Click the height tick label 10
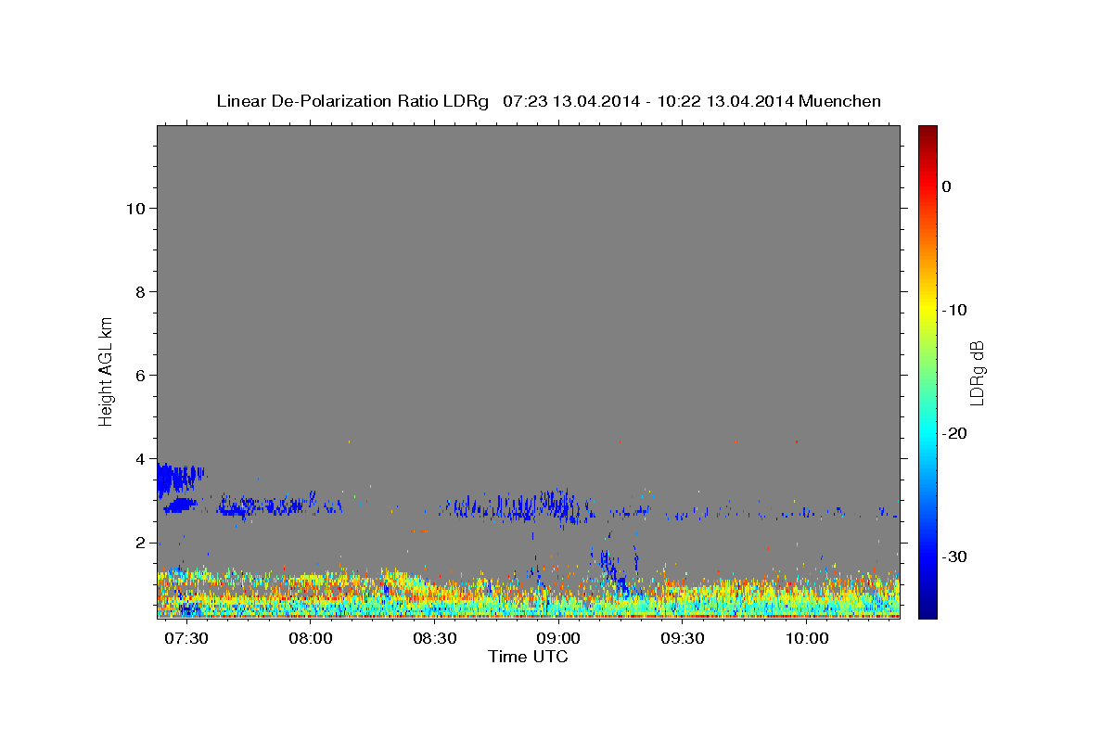Image resolution: width=1113 pixels, height=742 pixels. [x=136, y=209]
